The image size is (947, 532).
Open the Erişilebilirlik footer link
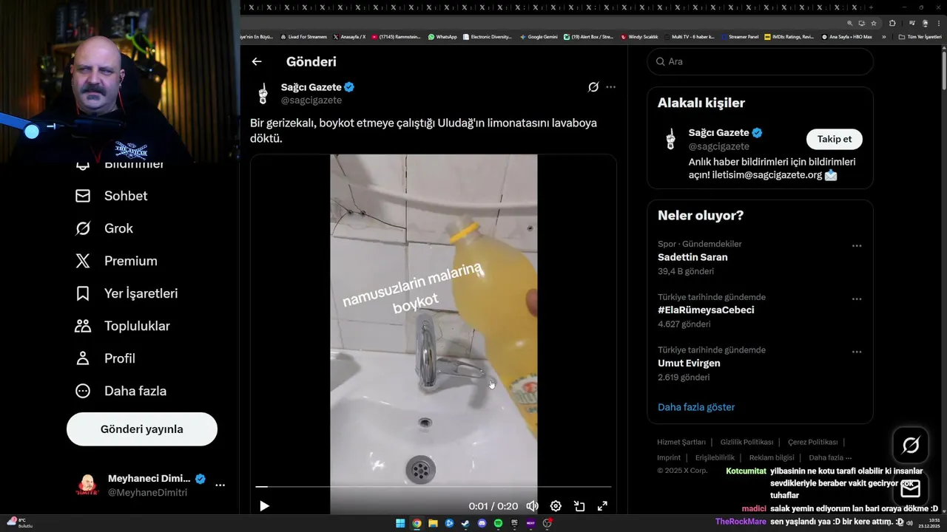click(715, 457)
